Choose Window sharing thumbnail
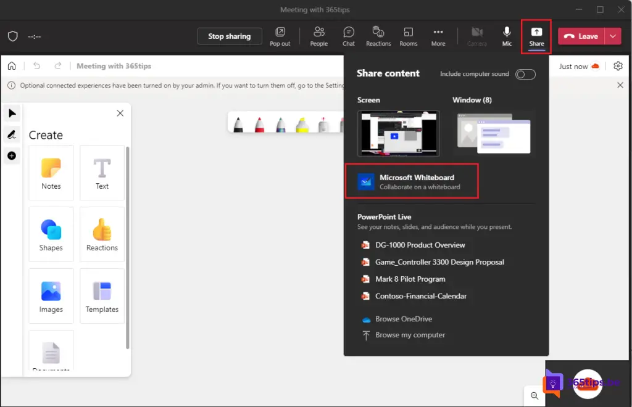Screen dimensions: 632x407 [494, 133]
